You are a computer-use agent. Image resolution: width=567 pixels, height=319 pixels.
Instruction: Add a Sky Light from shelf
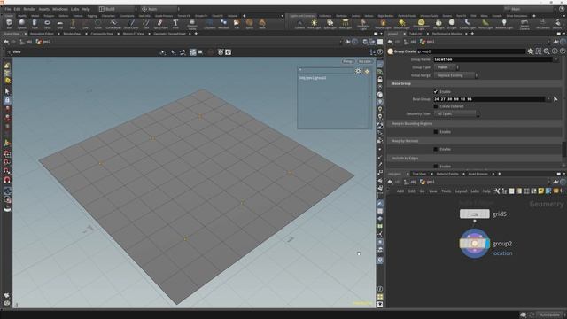439,24
